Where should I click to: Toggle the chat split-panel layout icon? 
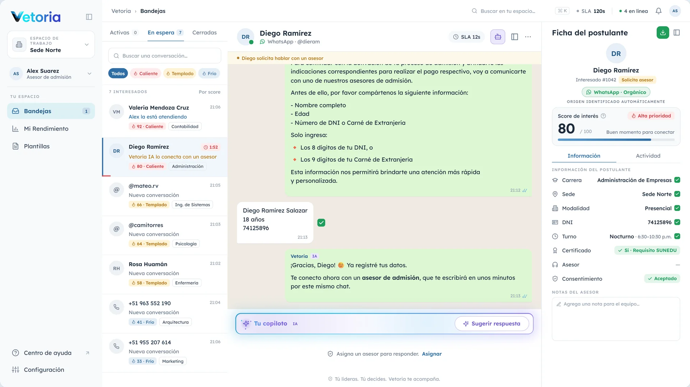515,37
